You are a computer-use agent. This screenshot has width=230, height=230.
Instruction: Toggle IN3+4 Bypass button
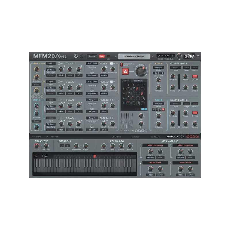coord(37,121)
